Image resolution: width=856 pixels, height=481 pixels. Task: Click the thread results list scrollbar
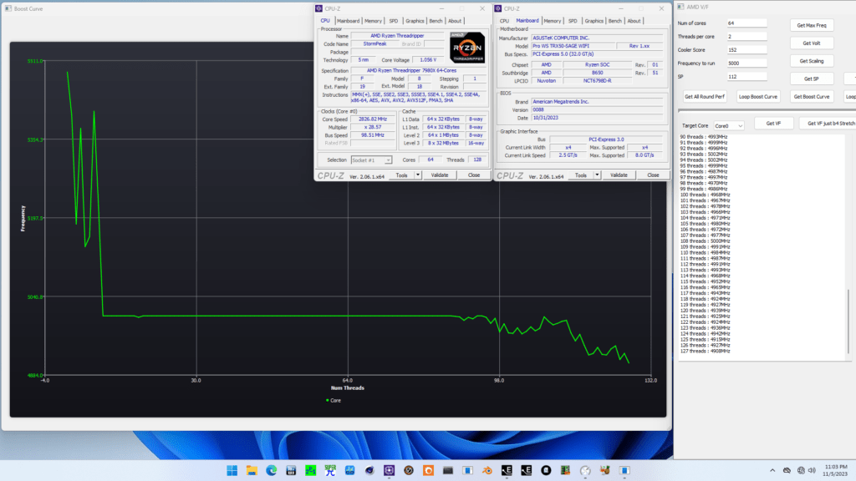coord(848,322)
